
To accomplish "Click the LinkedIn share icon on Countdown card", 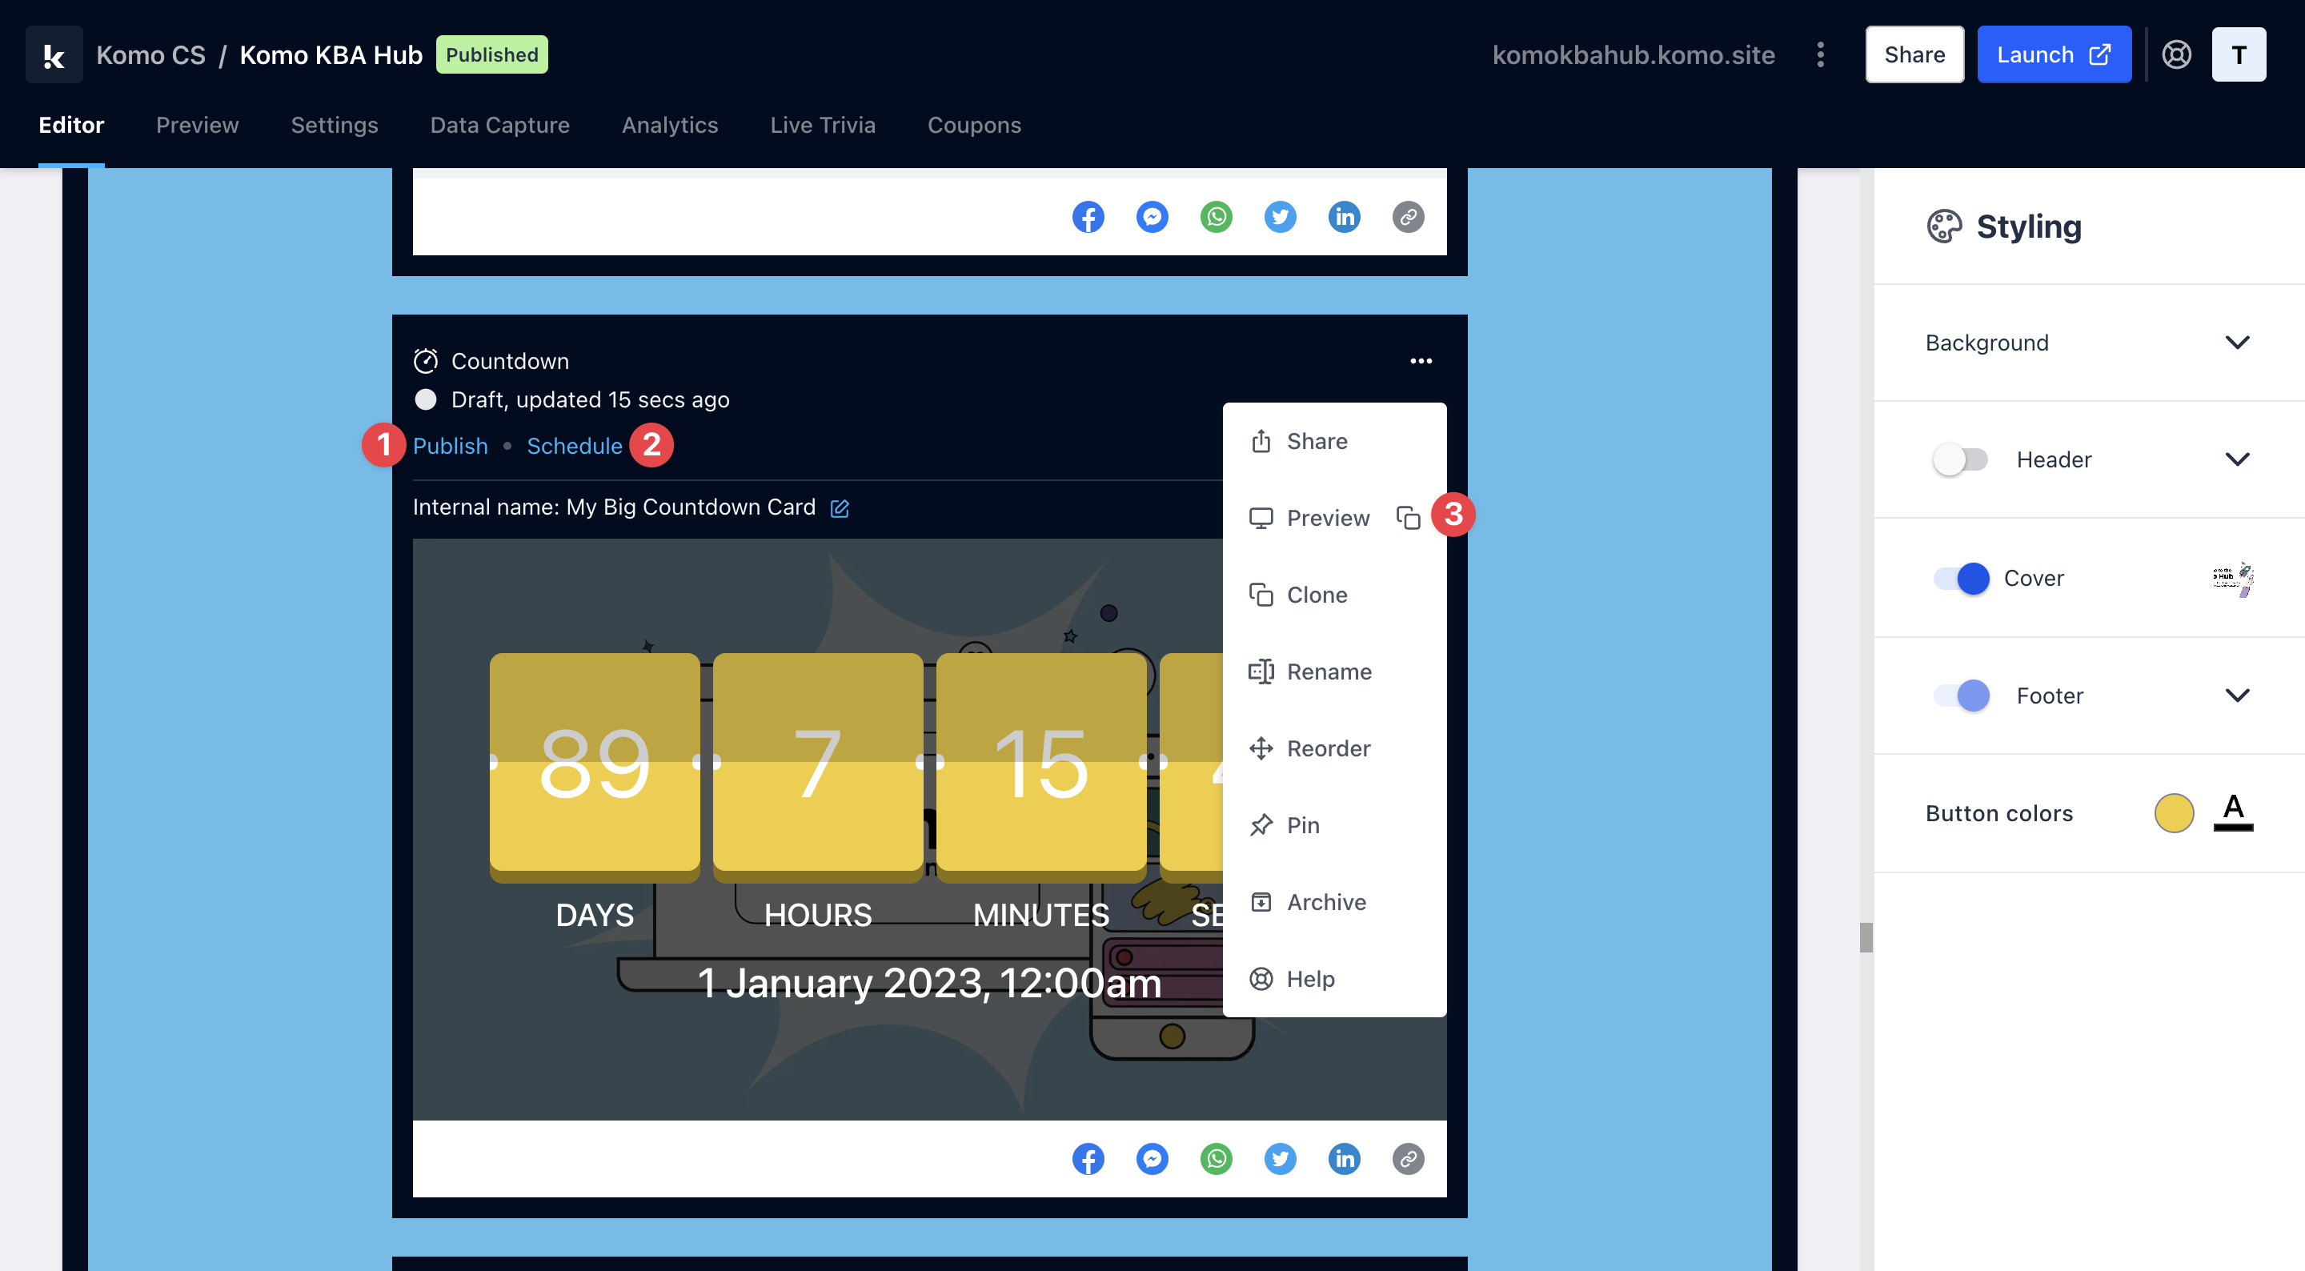I will (x=1344, y=1159).
